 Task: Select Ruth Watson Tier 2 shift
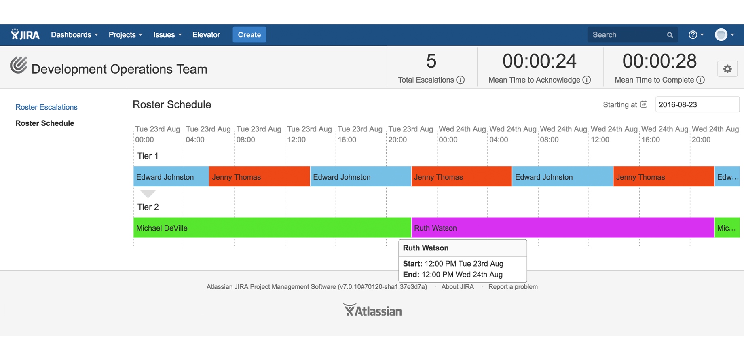click(x=563, y=228)
